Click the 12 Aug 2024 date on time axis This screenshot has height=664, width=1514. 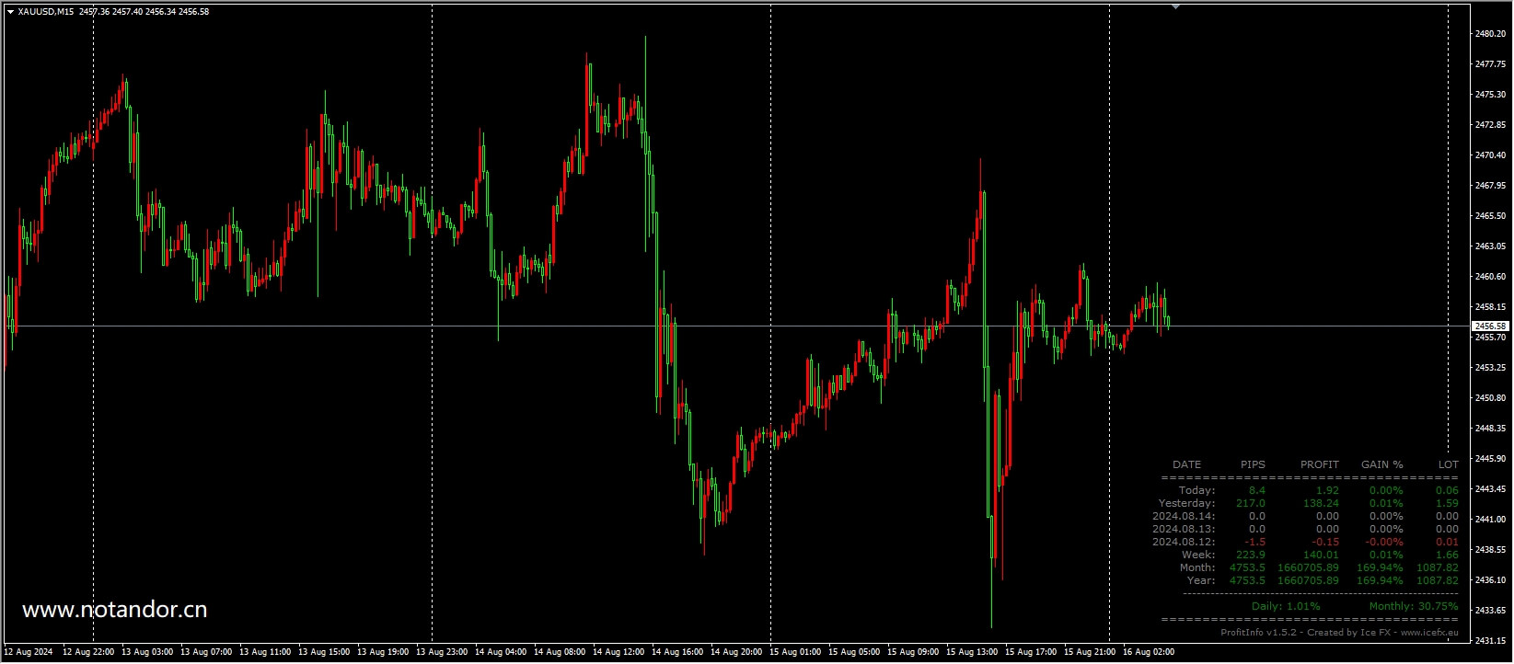[x=29, y=652]
